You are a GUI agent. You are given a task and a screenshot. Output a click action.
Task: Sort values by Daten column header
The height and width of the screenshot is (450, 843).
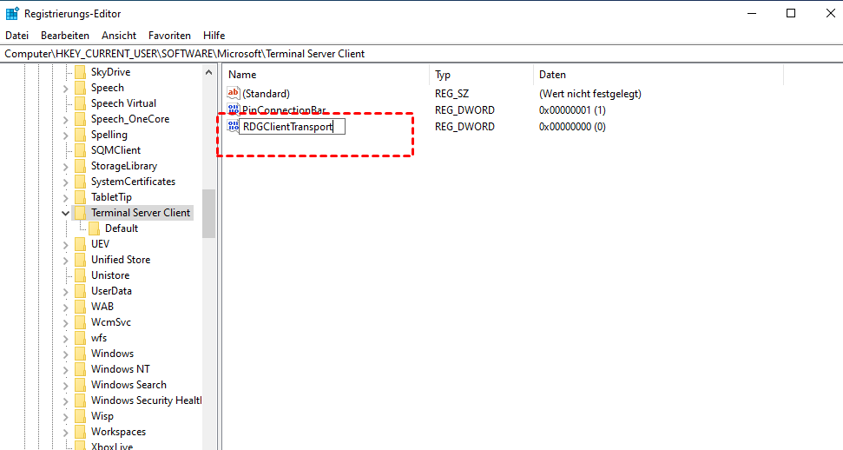point(659,75)
